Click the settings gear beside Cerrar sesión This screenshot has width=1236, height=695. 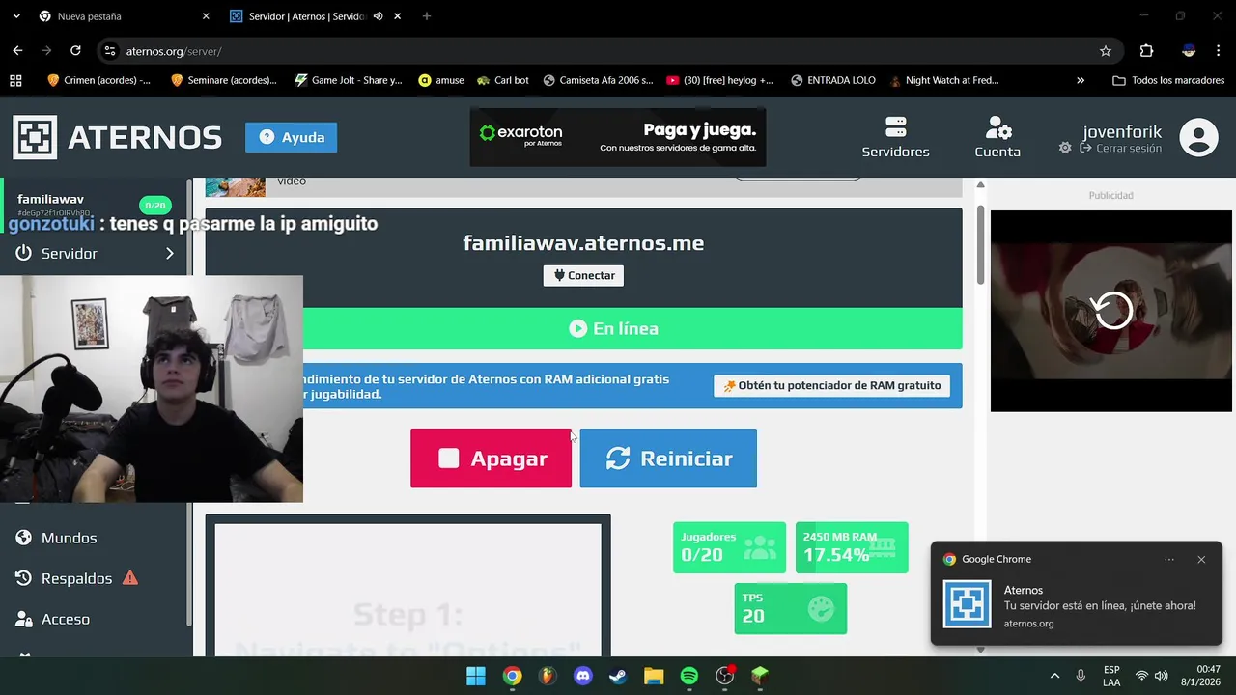(x=1065, y=149)
